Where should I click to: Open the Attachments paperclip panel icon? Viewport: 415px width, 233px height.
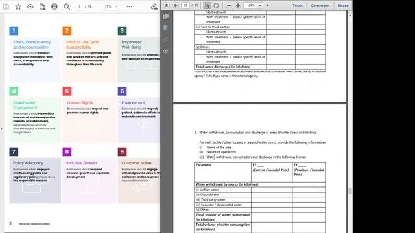point(166,40)
